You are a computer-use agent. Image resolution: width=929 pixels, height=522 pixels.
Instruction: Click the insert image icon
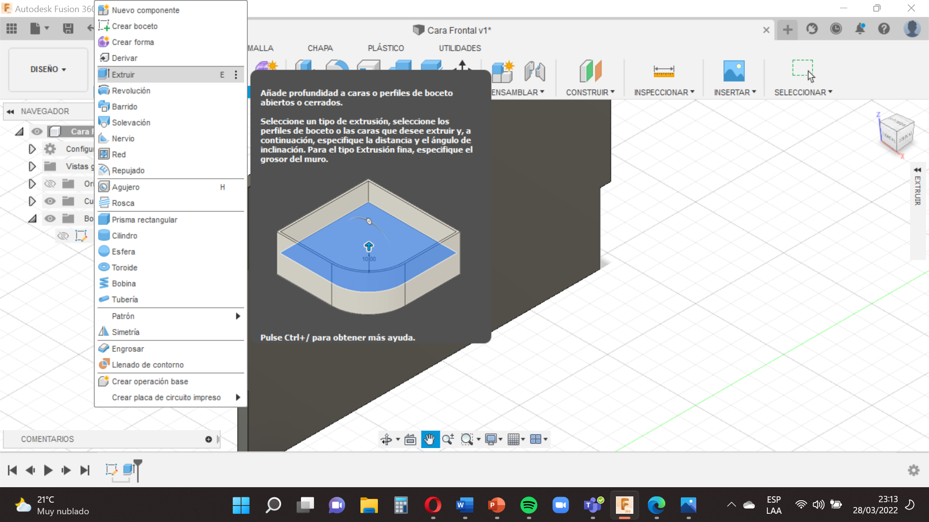[734, 71]
